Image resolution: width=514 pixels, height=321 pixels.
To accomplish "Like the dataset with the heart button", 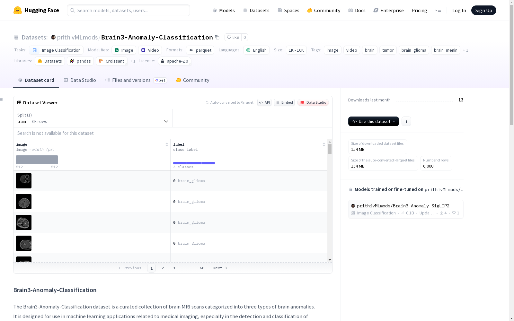I will (x=233, y=37).
